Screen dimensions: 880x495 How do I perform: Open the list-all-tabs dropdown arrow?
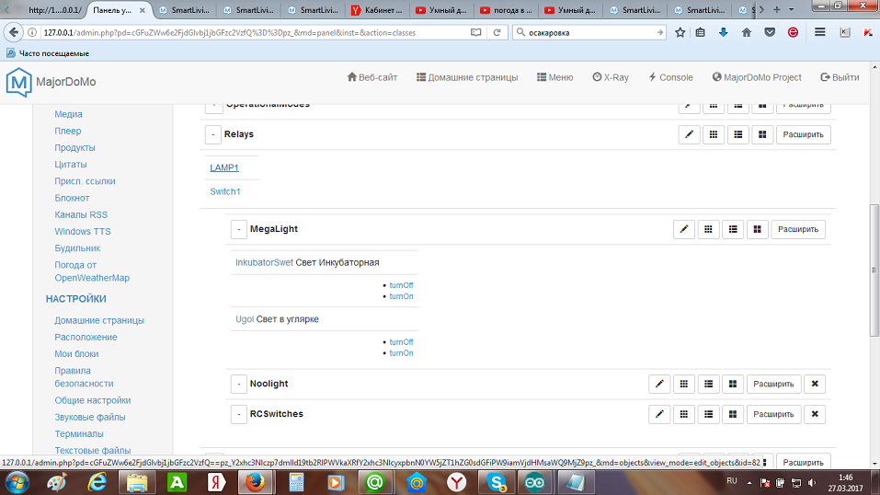792,9
